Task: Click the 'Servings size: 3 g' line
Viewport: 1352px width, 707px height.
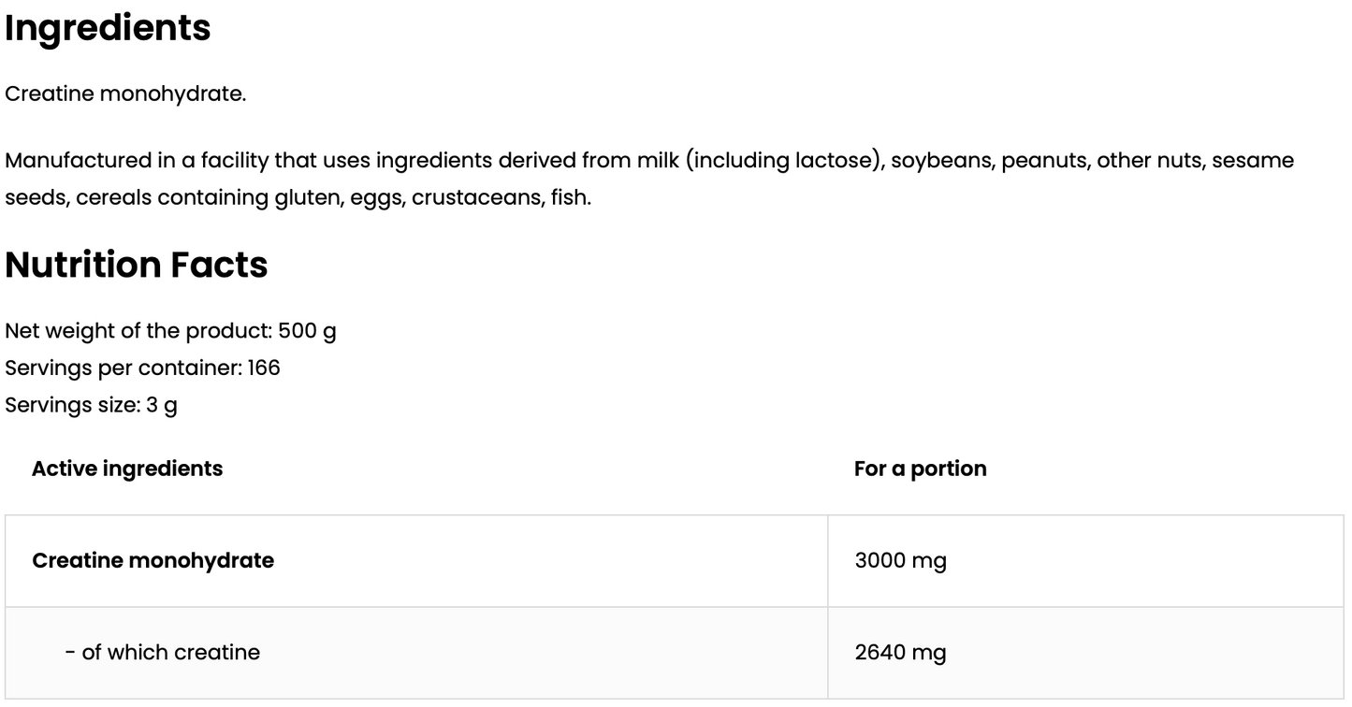Action: (91, 406)
